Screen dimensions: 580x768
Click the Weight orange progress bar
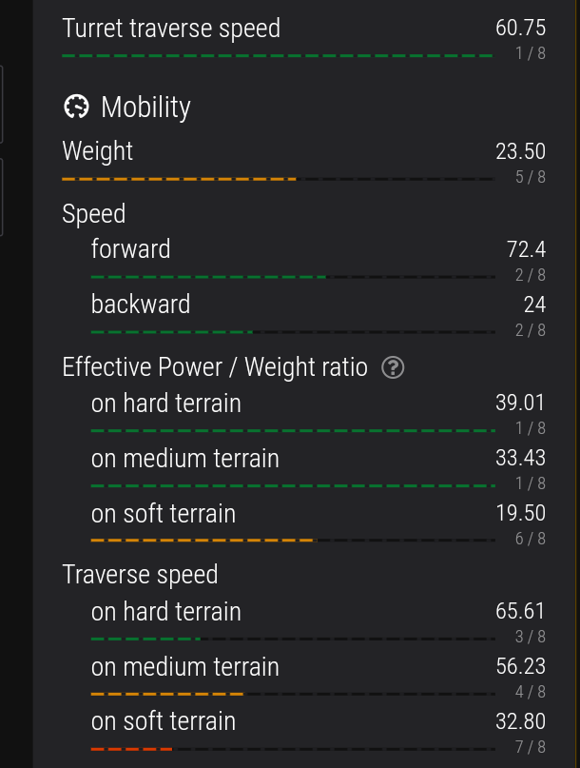(x=179, y=179)
